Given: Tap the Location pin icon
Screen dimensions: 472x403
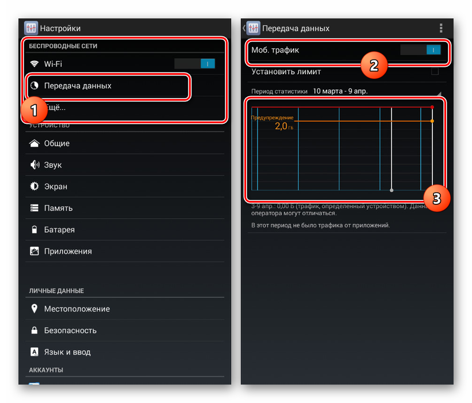Looking at the screenshot, I should tap(34, 309).
